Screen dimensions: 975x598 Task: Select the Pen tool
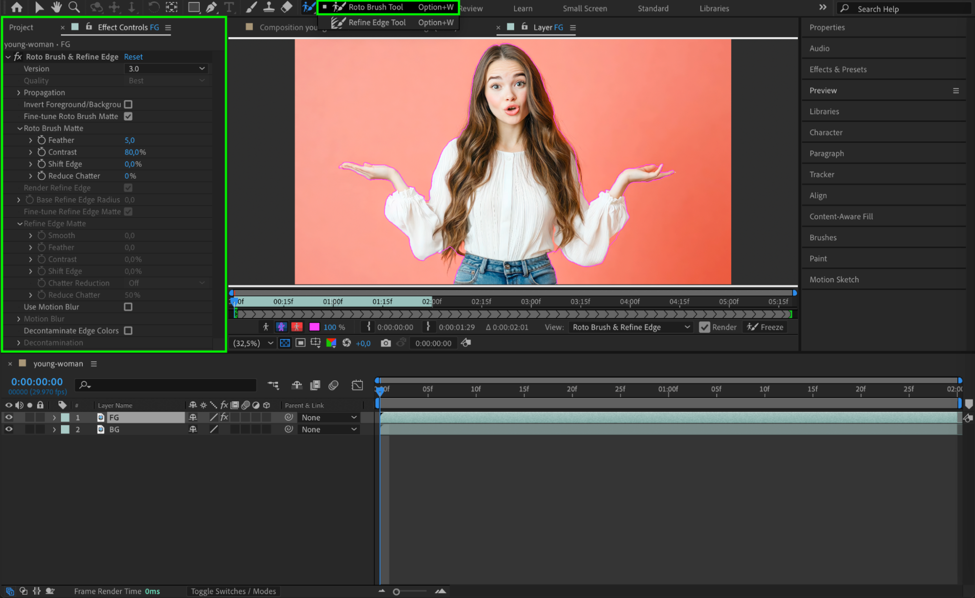click(x=211, y=7)
